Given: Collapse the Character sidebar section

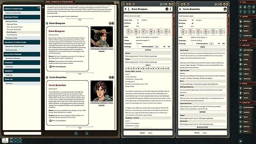Looking at the screenshot, I should pyautogui.click(x=247, y=103).
